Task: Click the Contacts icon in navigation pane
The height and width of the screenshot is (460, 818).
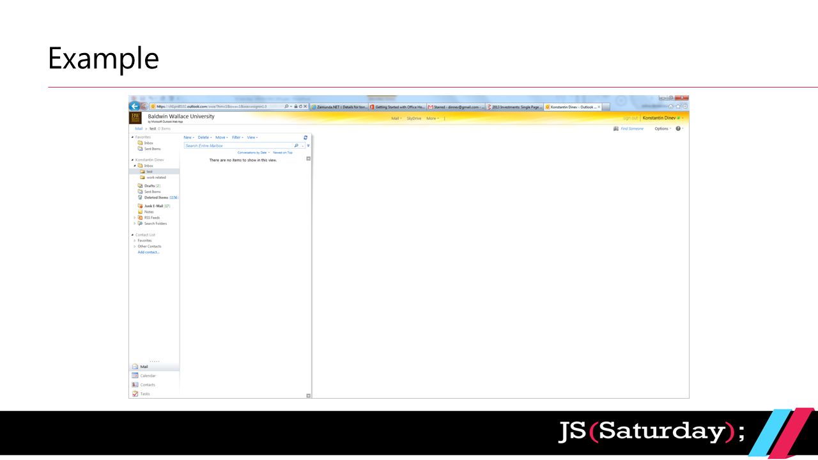Action: coord(135,385)
